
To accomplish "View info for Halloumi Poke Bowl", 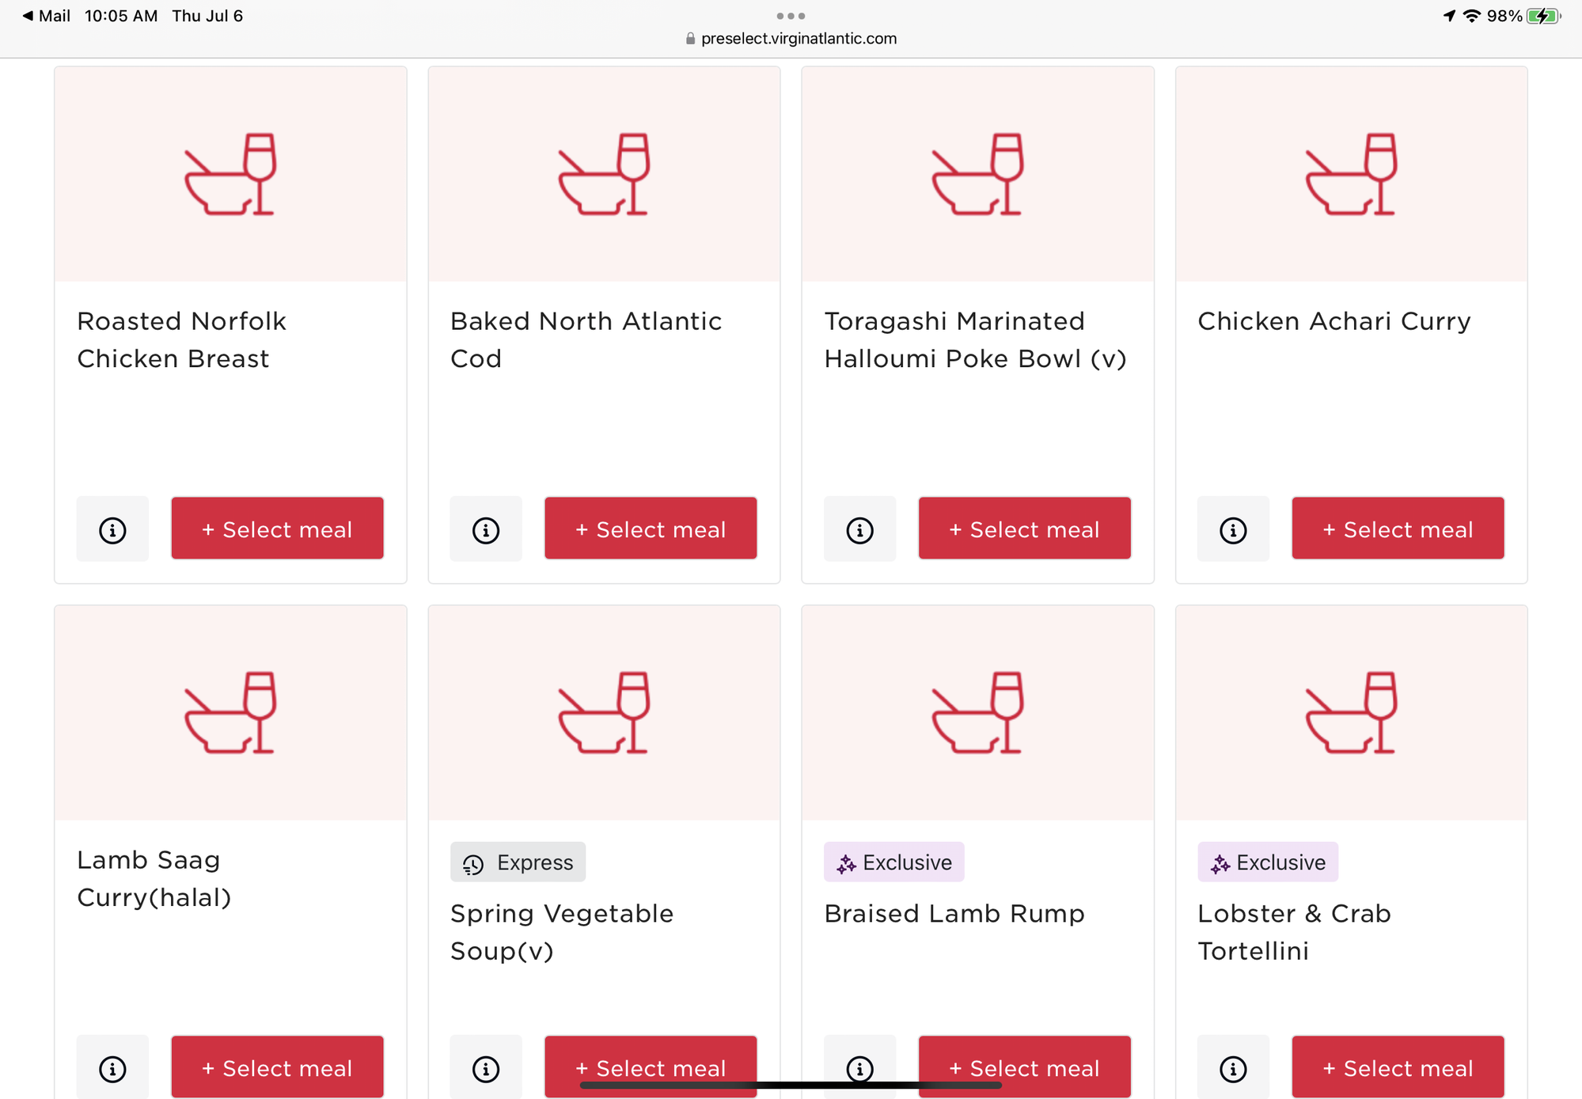I will (x=859, y=529).
